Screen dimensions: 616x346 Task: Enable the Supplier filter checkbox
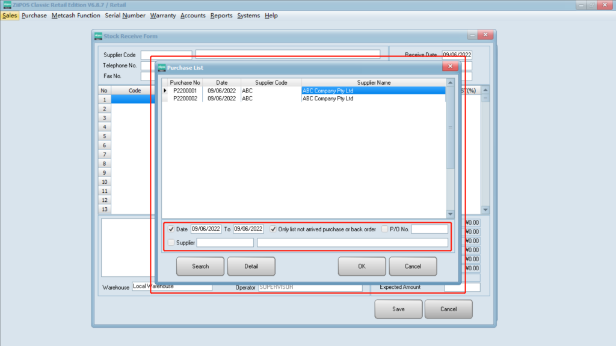[171, 243]
